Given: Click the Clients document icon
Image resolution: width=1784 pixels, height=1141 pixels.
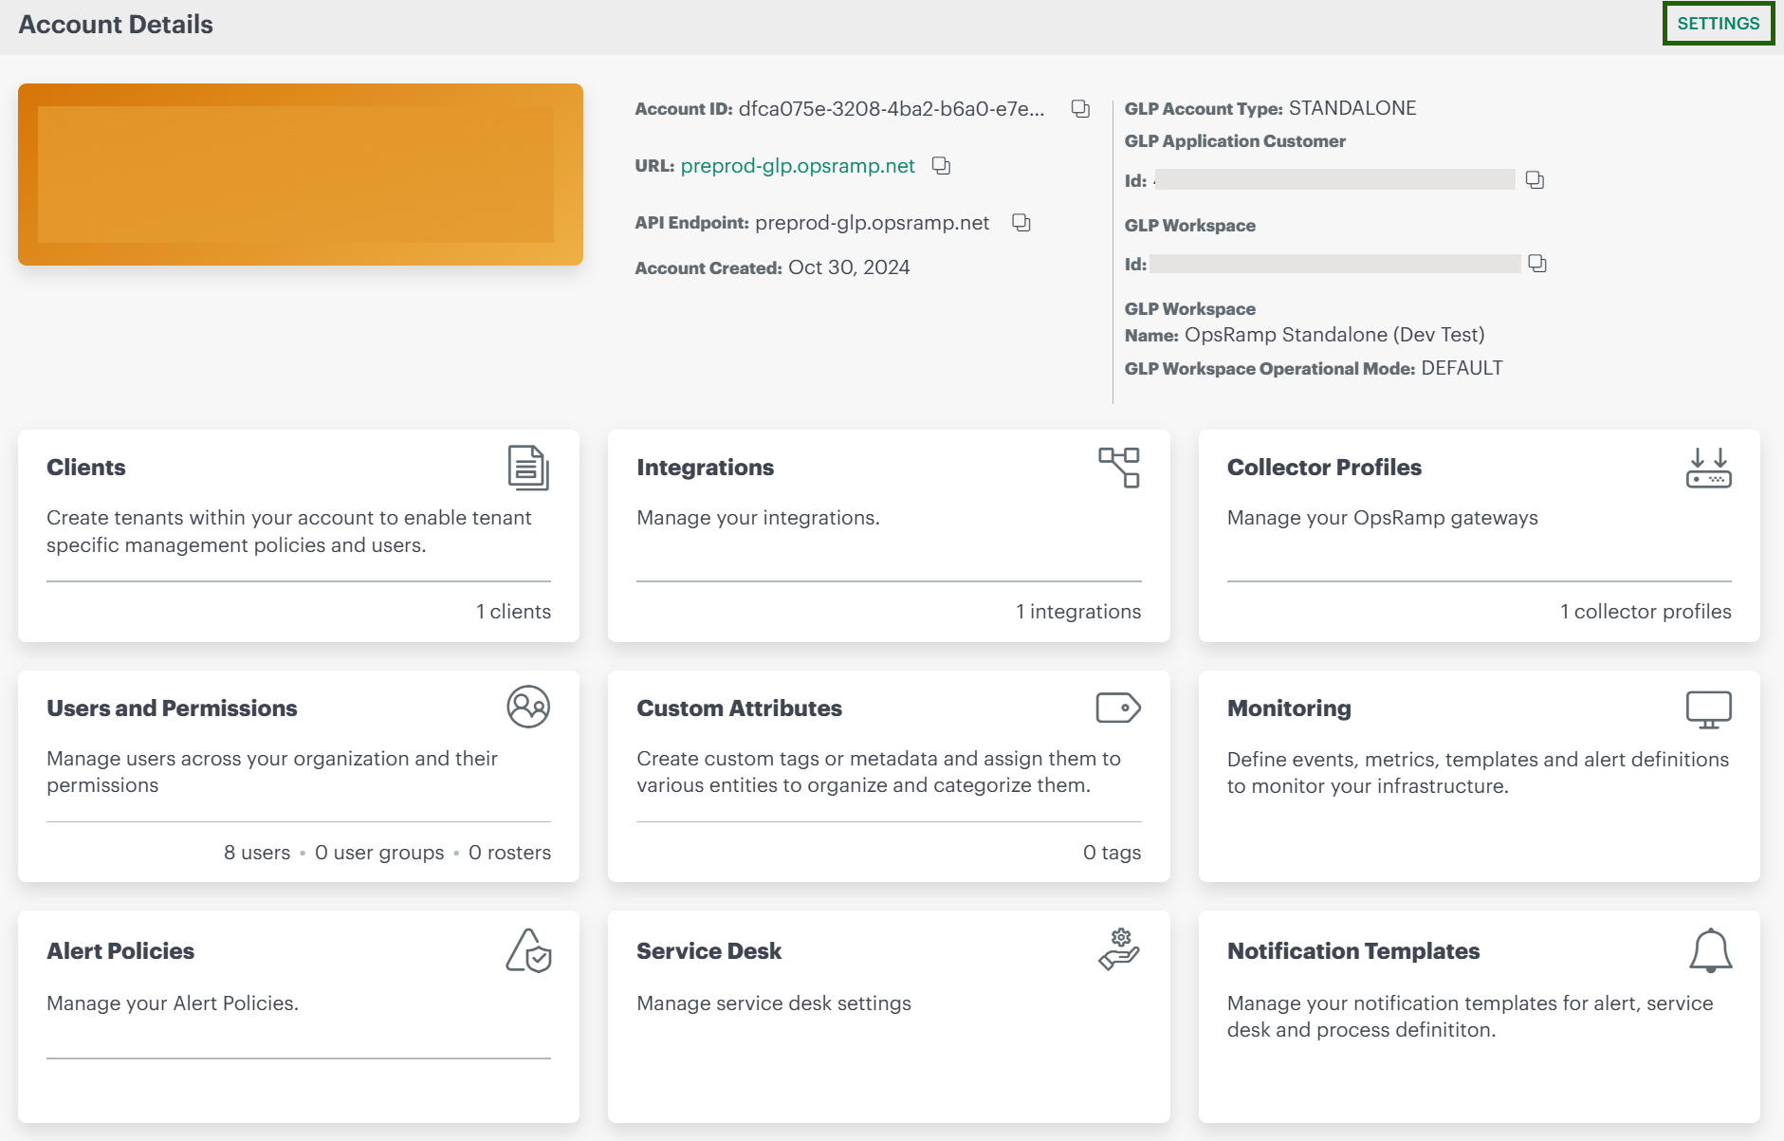Looking at the screenshot, I should [528, 468].
